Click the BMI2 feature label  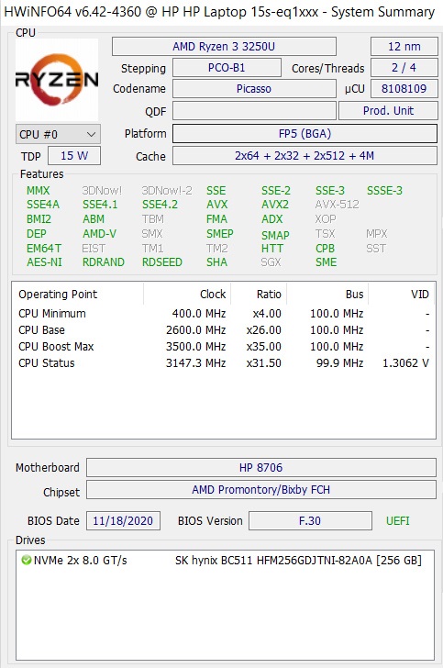point(39,219)
